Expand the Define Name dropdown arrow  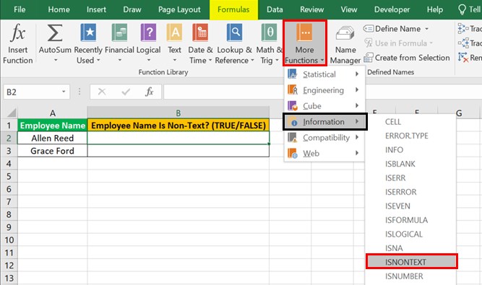click(426, 29)
